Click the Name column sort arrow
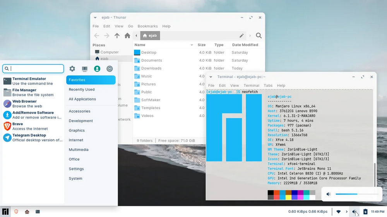The width and height of the screenshot is (387, 217). point(192,45)
